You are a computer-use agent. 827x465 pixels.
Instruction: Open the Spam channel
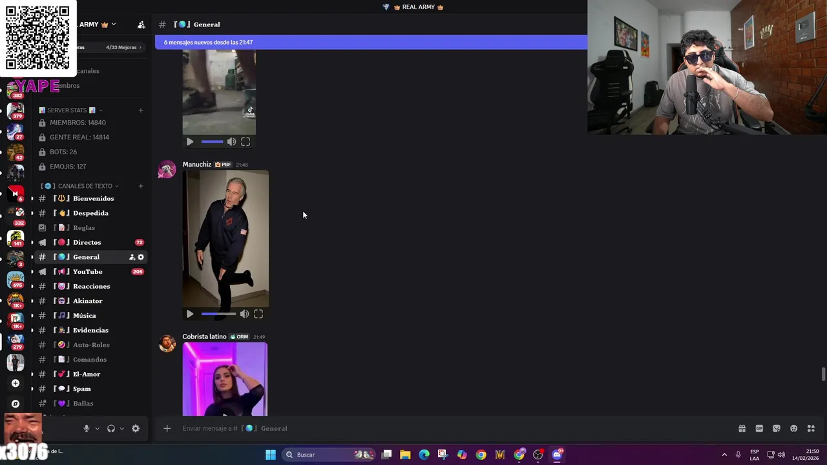pyautogui.click(x=89, y=389)
